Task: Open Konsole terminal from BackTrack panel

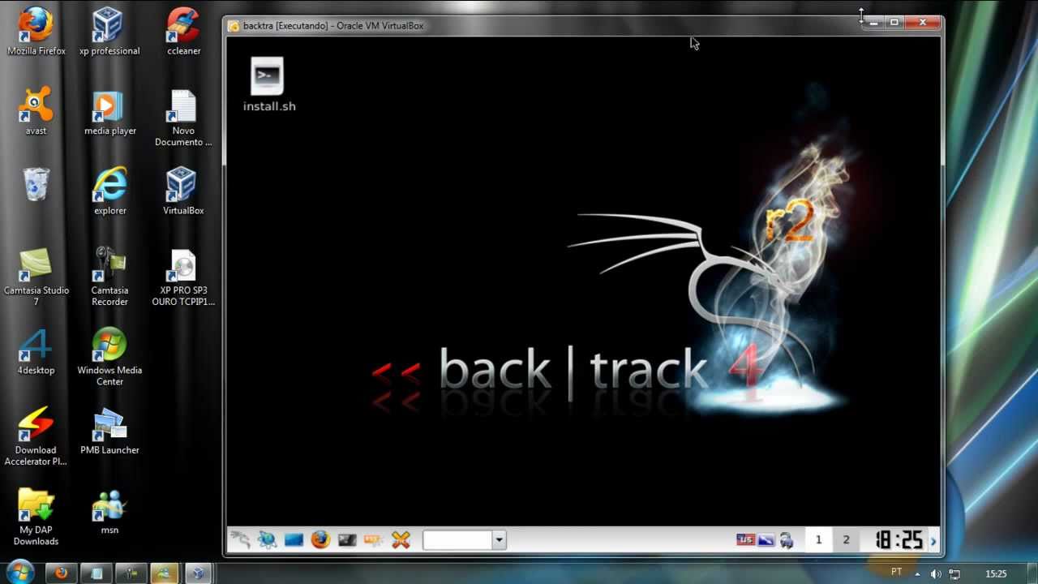Action: pos(347,539)
